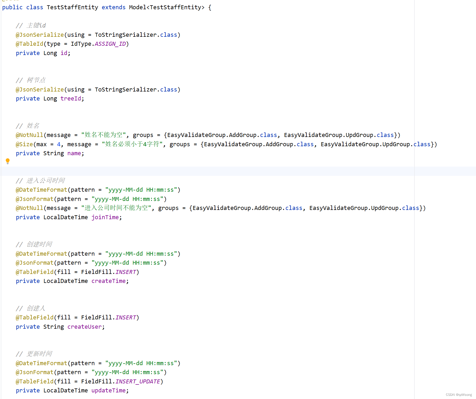Click @JsonSerialize annotation above treeId field

tap(40, 90)
